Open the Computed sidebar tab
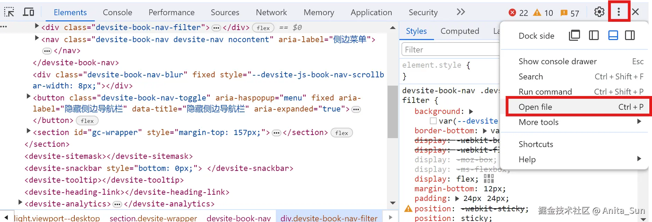 click(460, 31)
